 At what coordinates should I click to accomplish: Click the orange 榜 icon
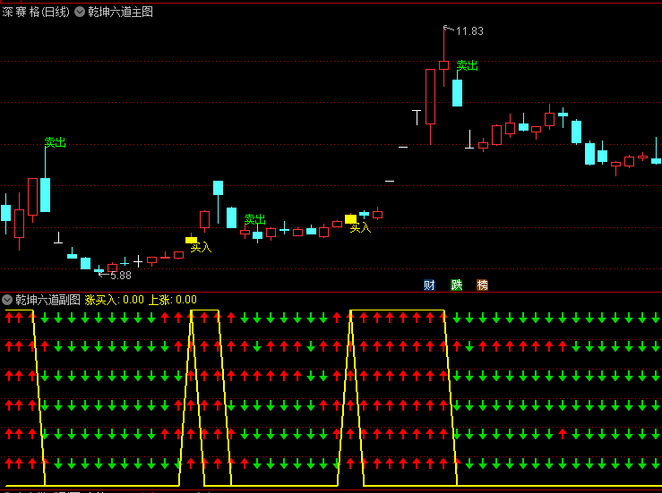click(x=482, y=285)
